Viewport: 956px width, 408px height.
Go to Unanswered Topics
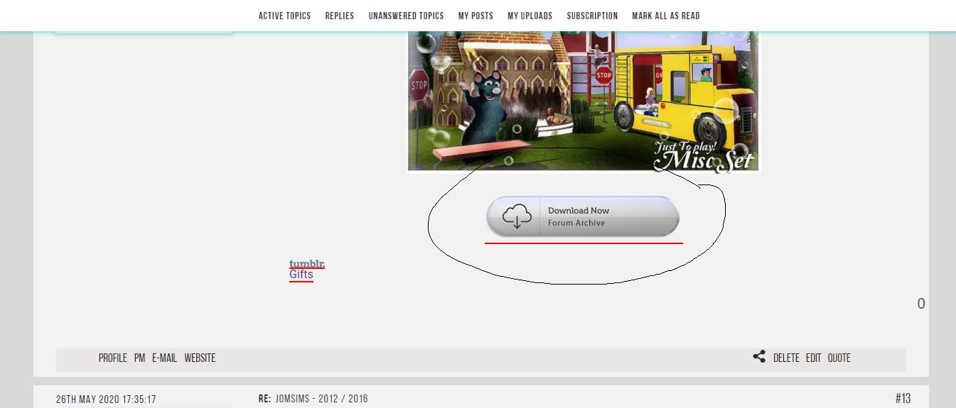[406, 16]
